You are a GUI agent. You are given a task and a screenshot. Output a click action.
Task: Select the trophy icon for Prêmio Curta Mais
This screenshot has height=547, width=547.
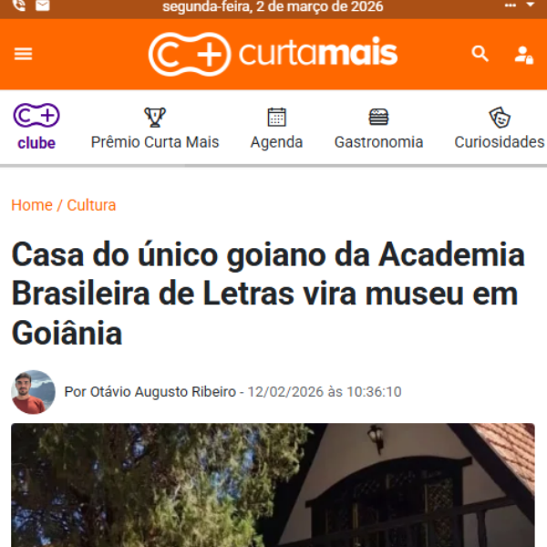point(155,117)
